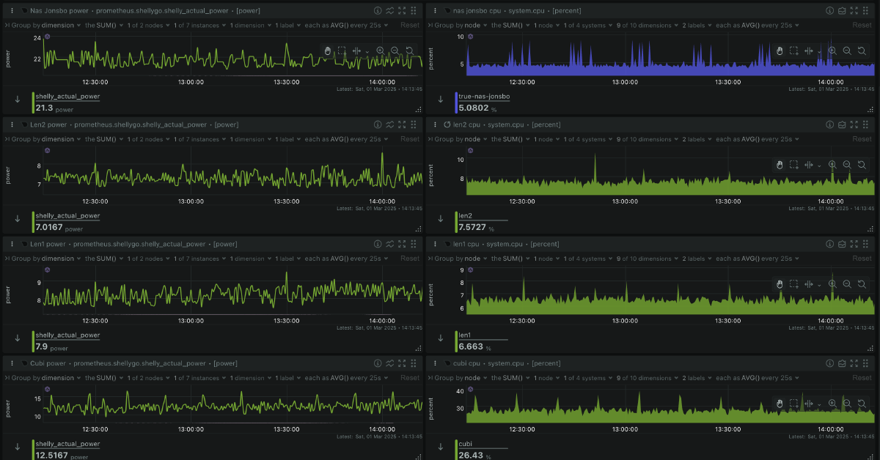Zoom out on the len2 cpu chart

pyautogui.click(x=847, y=165)
